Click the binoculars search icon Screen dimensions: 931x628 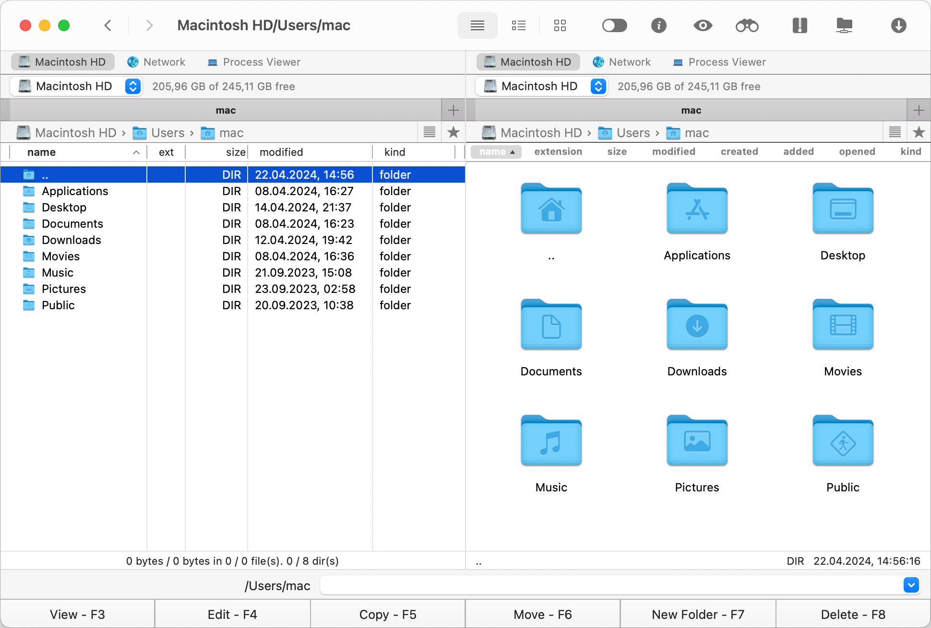click(747, 26)
